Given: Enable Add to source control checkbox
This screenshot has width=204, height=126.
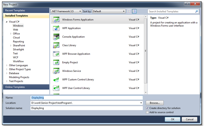Looking at the screenshot, I should (147, 112).
